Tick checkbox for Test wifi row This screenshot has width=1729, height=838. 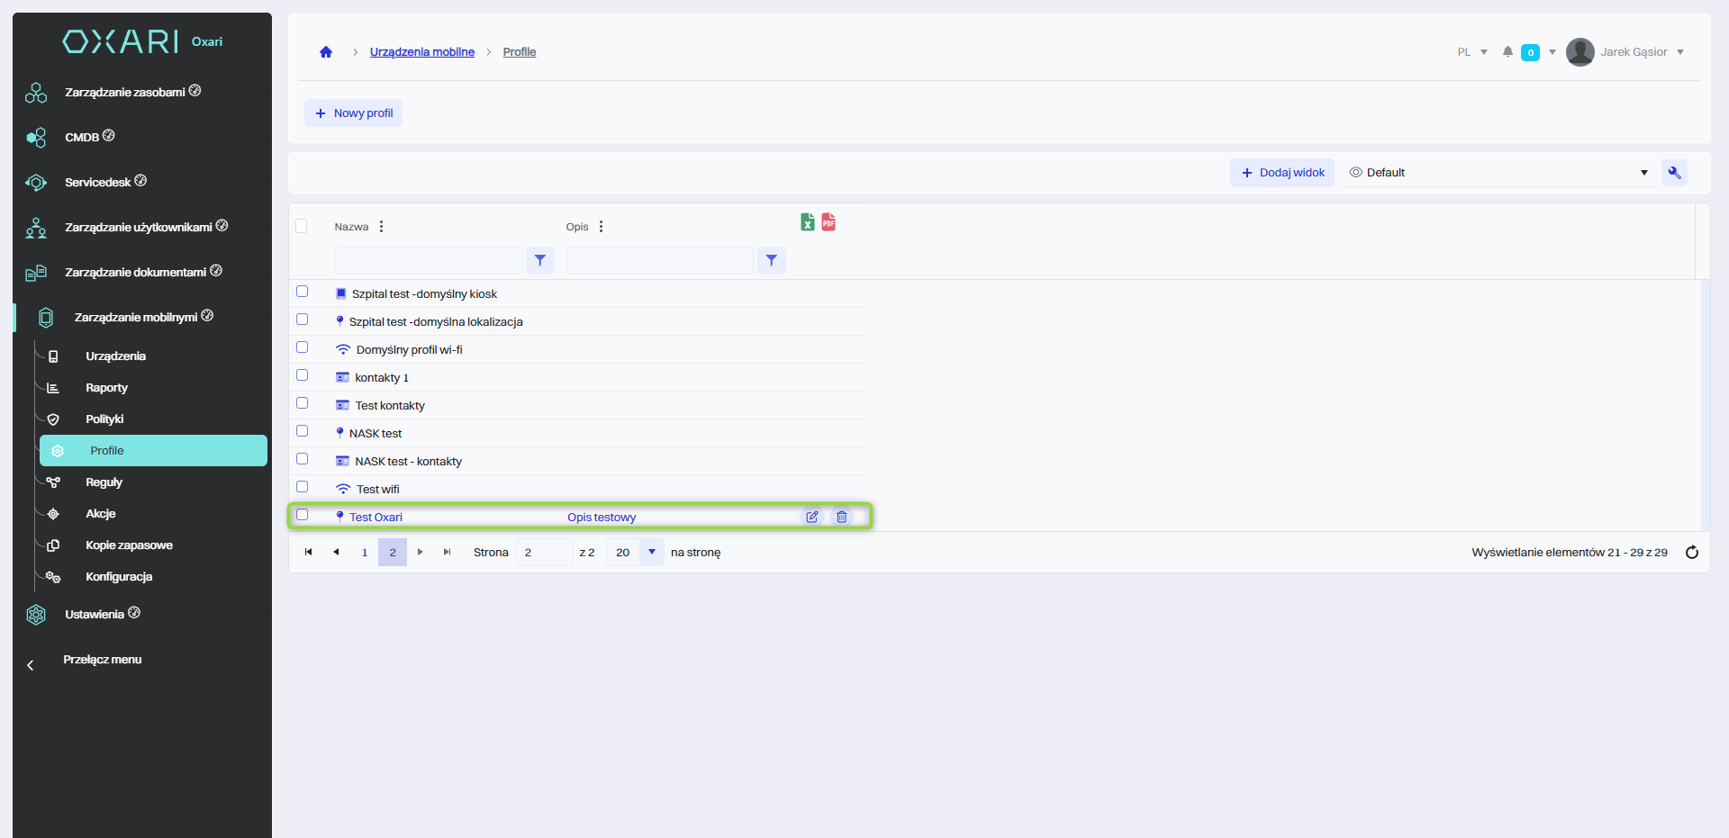[303, 487]
